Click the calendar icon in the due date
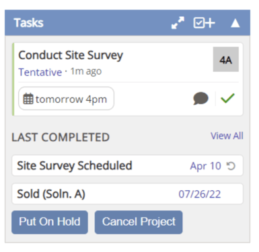Viewport: 259px width, 252px height. click(28, 99)
